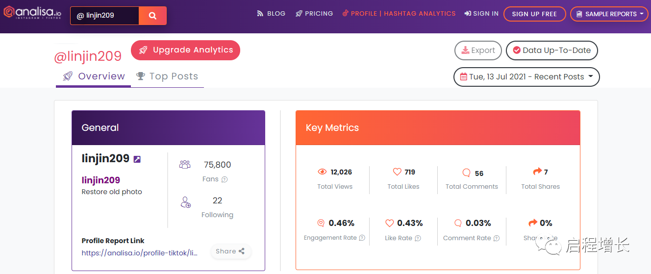Click the Sign Up Free button
The height and width of the screenshot is (274, 651).
point(534,14)
